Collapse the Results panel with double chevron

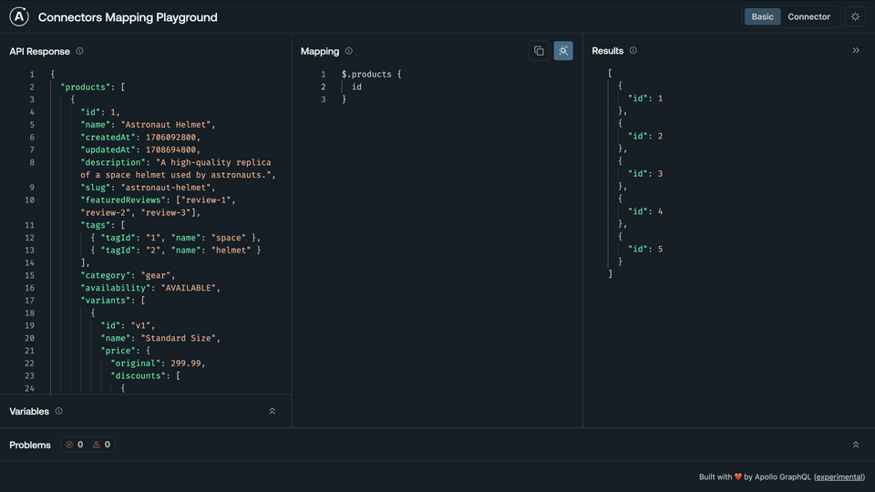(x=856, y=50)
